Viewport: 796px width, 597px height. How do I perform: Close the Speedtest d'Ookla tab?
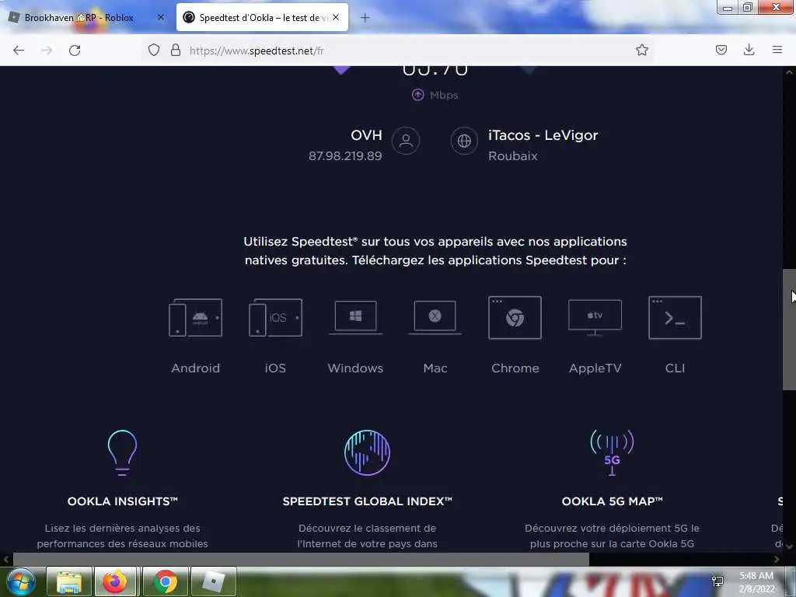[x=336, y=17]
